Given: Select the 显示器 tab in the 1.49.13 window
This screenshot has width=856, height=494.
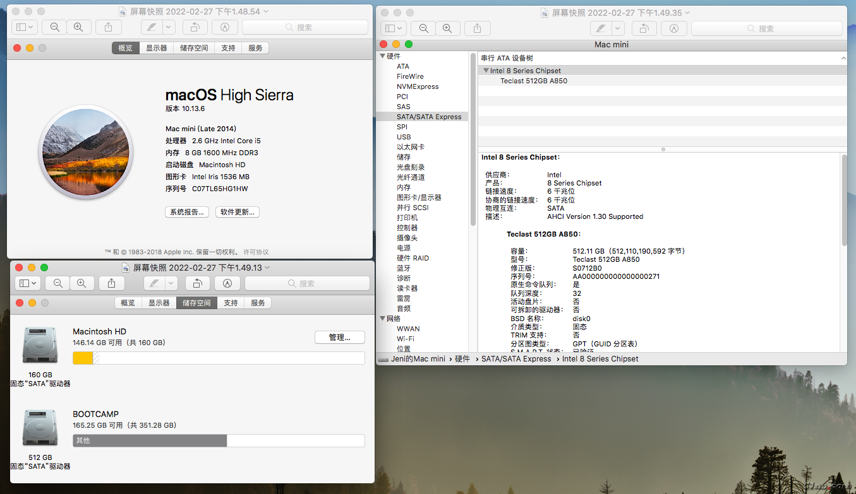Looking at the screenshot, I should [159, 303].
